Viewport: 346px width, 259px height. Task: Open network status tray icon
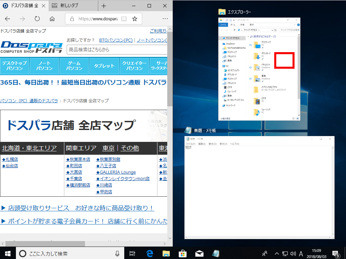click(x=285, y=254)
